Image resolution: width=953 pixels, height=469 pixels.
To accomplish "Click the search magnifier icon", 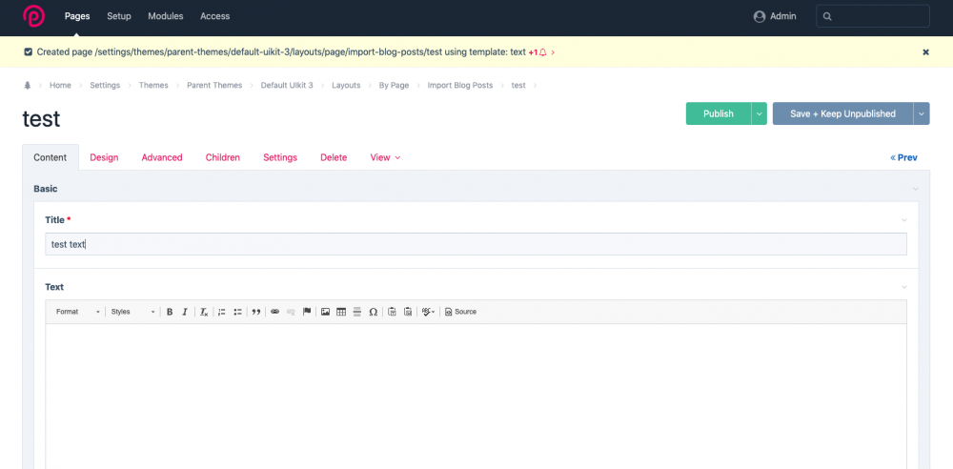I will coord(827,17).
